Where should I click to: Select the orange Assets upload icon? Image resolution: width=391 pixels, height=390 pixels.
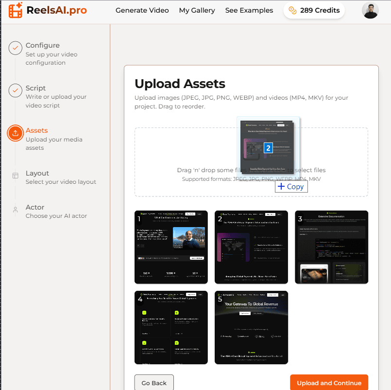[x=15, y=134]
